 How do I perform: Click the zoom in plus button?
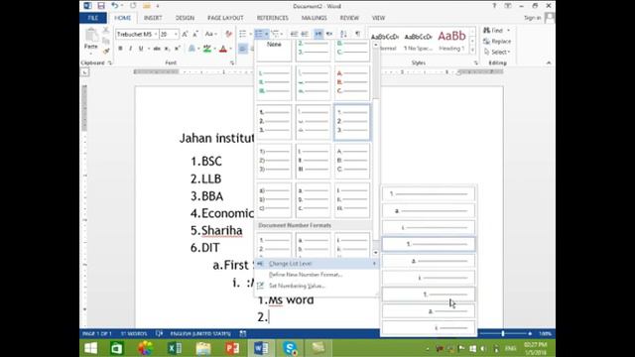pyautogui.click(x=530, y=333)
